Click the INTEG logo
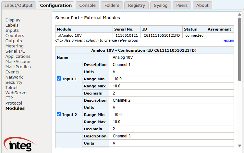 20,144
